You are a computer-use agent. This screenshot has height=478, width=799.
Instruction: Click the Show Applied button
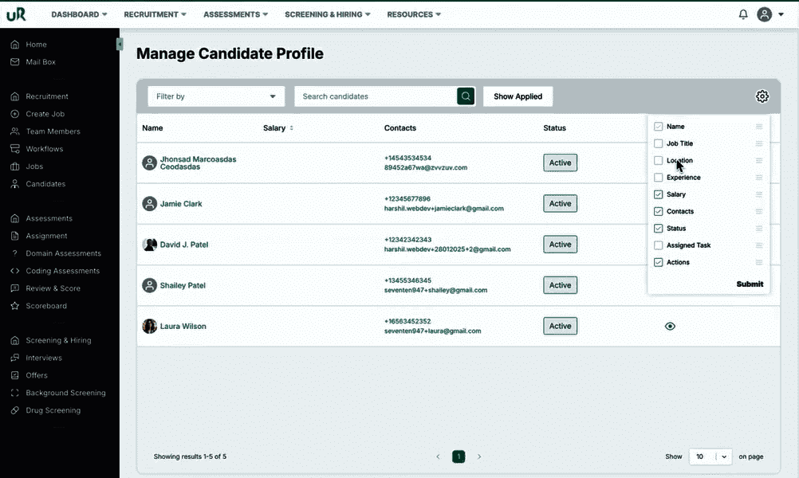click(x=518, y=96)
